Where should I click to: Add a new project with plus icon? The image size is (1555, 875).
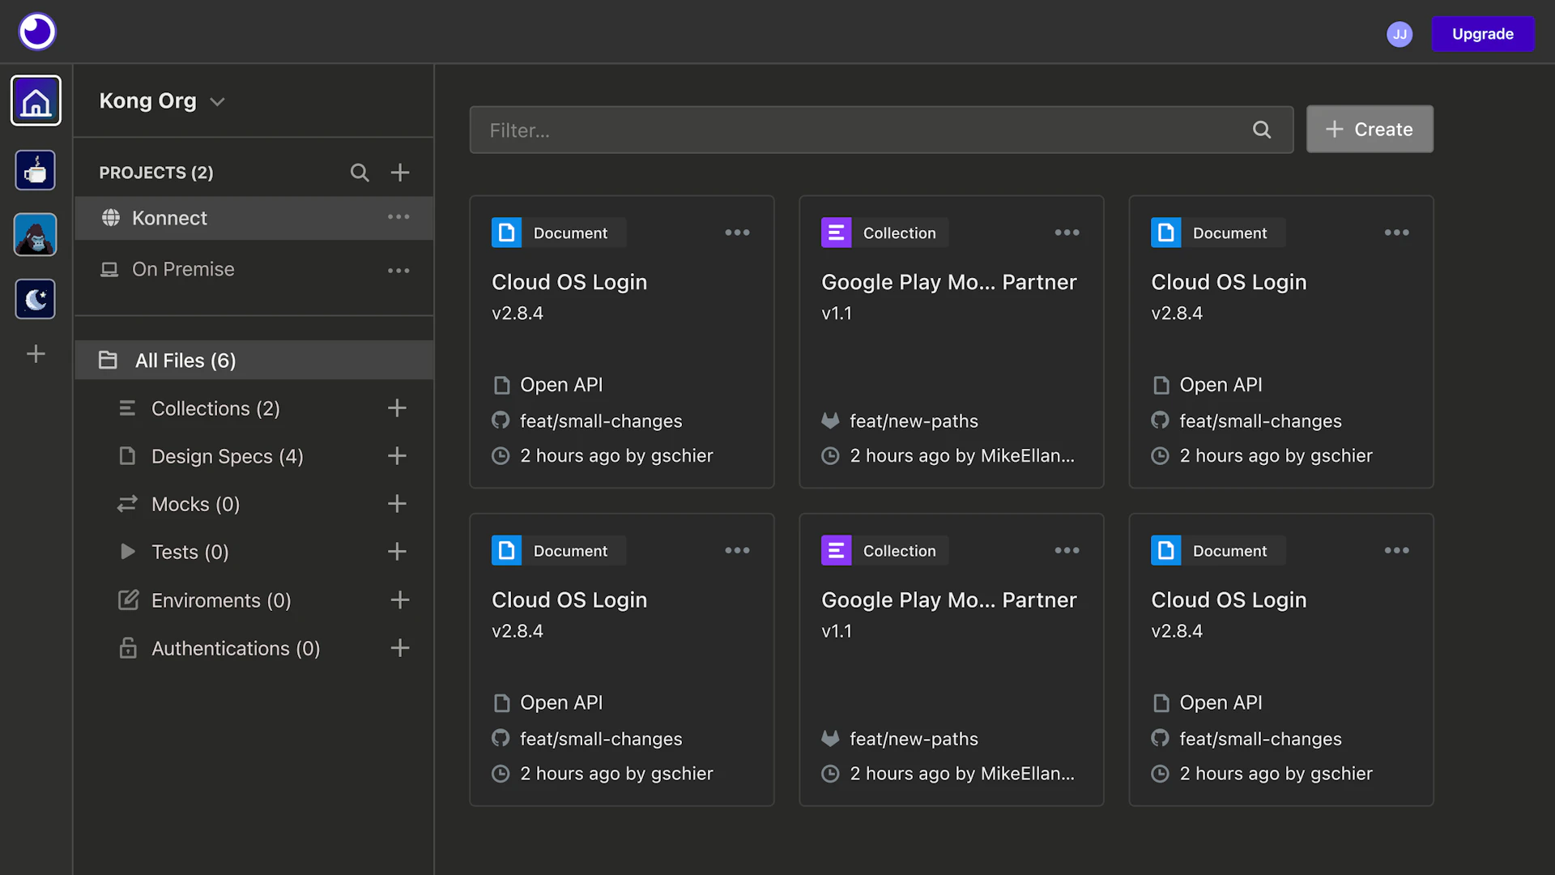400,173
